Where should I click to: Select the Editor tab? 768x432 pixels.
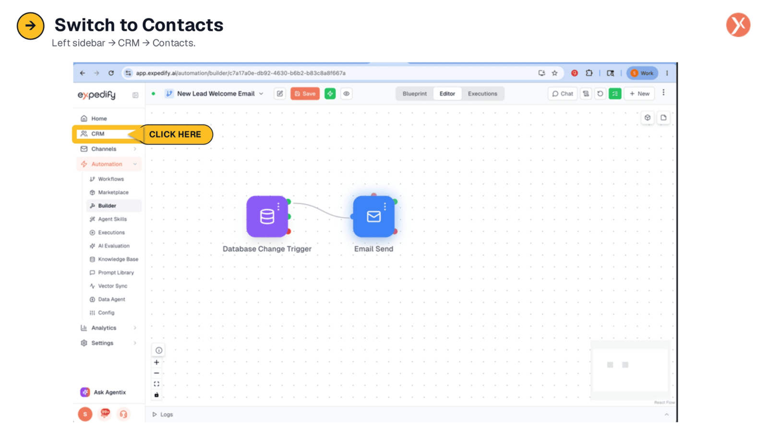coord(447,94)
